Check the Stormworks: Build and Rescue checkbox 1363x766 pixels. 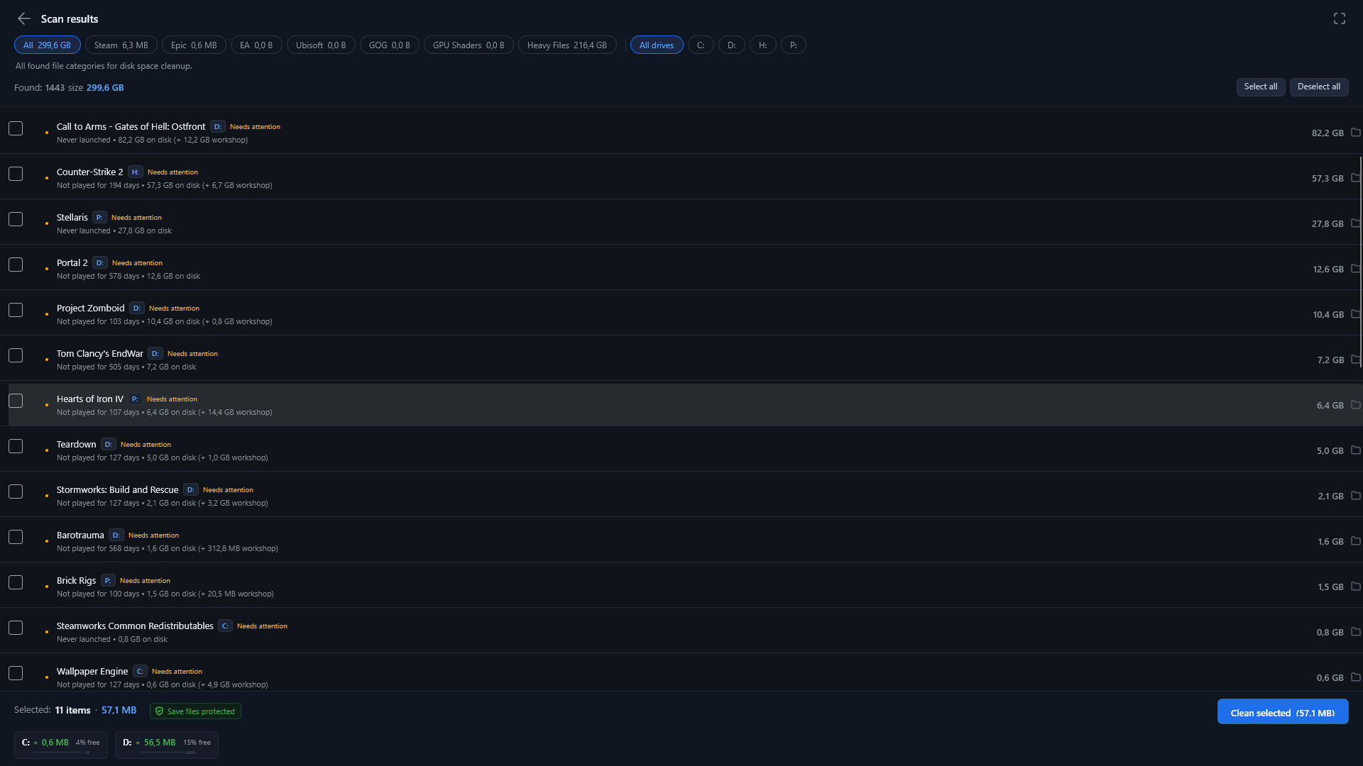coord(16,492)
